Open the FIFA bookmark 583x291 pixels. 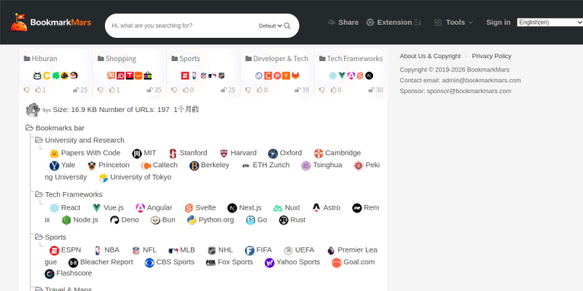tap(259, 250)
